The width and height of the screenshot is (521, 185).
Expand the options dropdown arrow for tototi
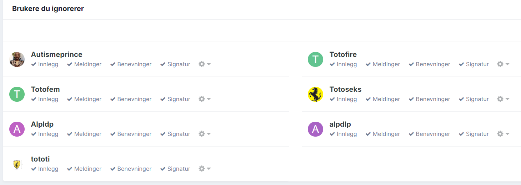tap(209, 169)
